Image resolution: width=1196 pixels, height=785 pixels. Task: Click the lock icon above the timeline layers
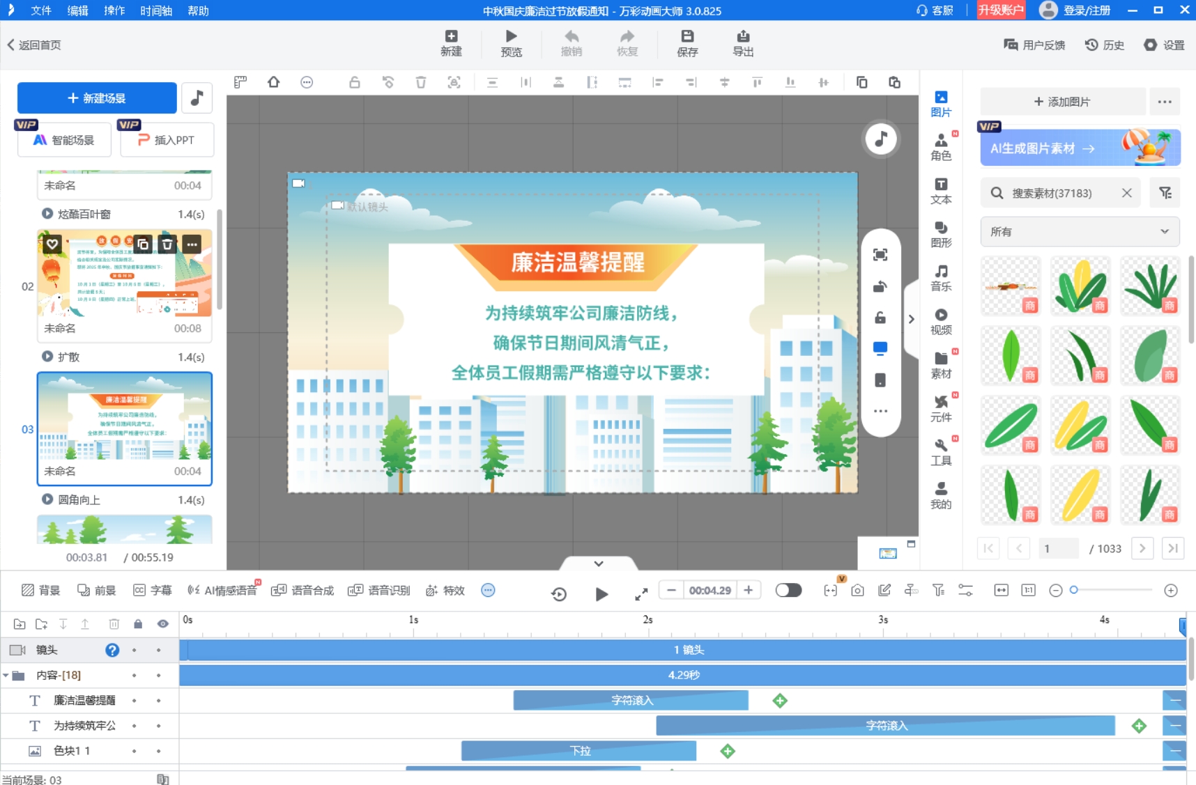coord(138,623)
